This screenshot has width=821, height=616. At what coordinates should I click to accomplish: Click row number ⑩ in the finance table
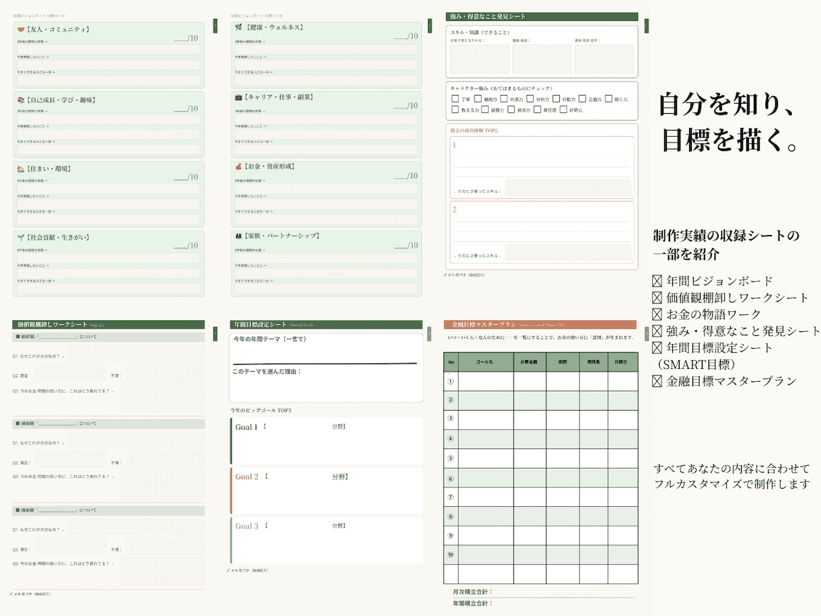[451, 555]
